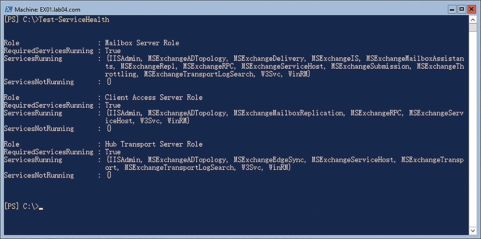
Task: Click MSExchangeEdgeSync in the services list
Action: pos(268,160)
